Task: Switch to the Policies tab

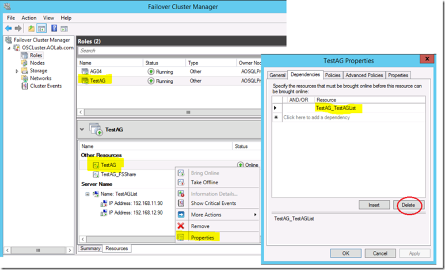Action: coord(333,75)
